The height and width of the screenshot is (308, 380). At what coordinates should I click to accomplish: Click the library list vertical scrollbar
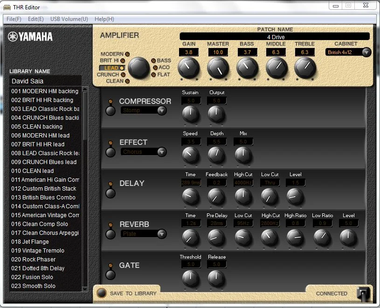[x=85, y=186]
